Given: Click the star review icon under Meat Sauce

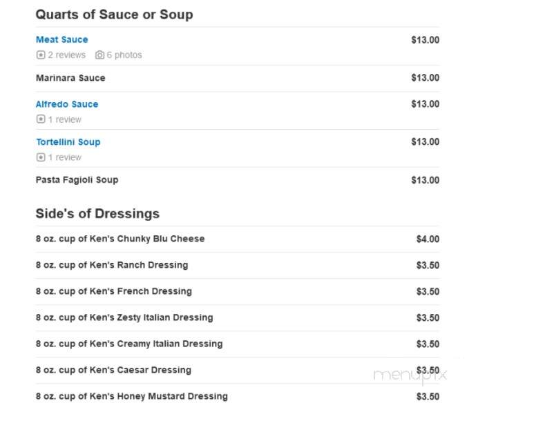Looking at the screenshot, I should (x=41, y=55).
